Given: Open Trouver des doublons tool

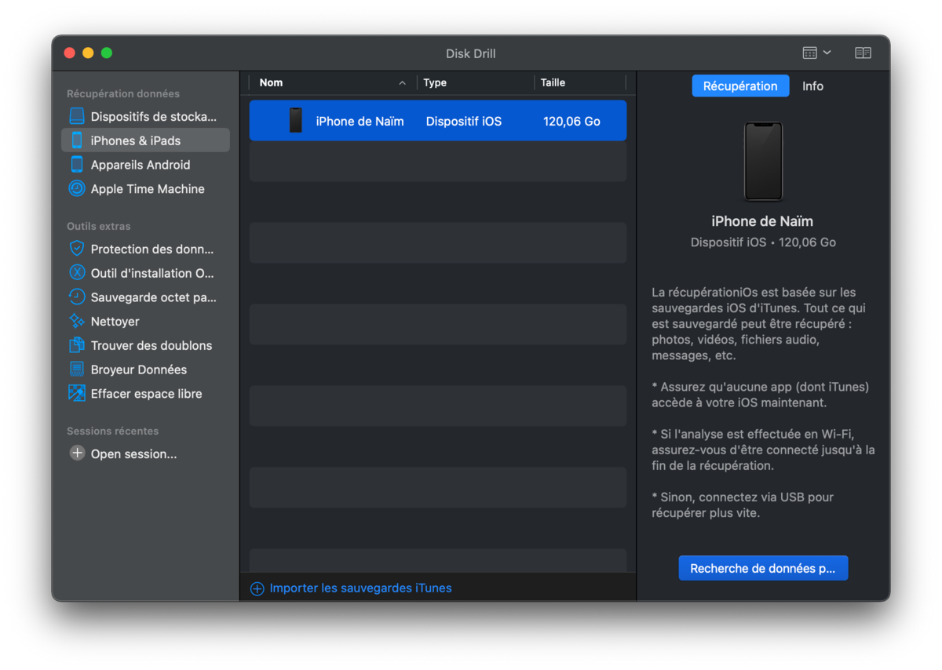Looking at the screenshot, I should (145, 345).
